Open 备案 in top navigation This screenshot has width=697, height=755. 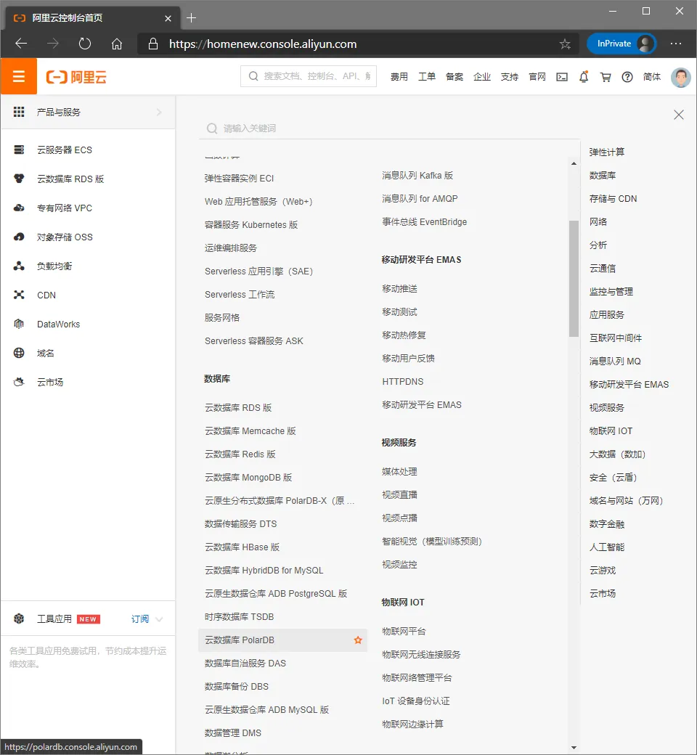[x=455, y=77]
